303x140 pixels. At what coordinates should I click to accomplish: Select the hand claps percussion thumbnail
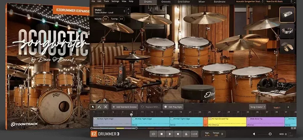[x=287, y=46]
